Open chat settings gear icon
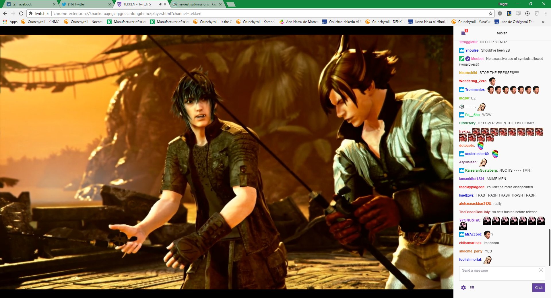Screen dimensions: 551x298 click(463, 288)
